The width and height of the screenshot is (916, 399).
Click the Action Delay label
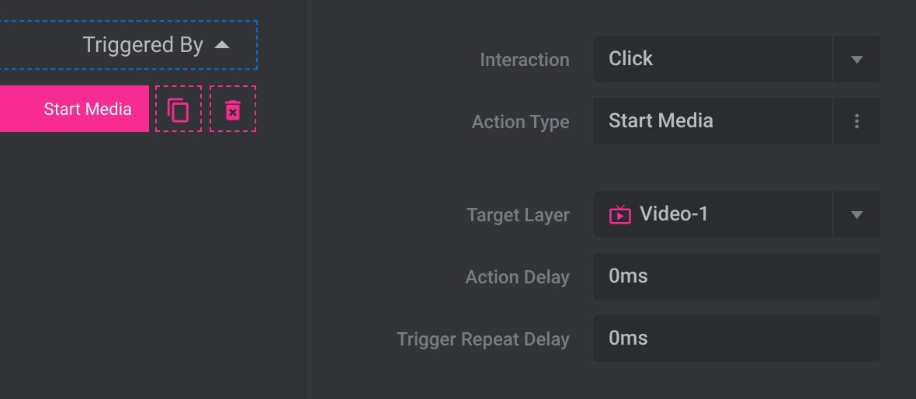point(517,277)
